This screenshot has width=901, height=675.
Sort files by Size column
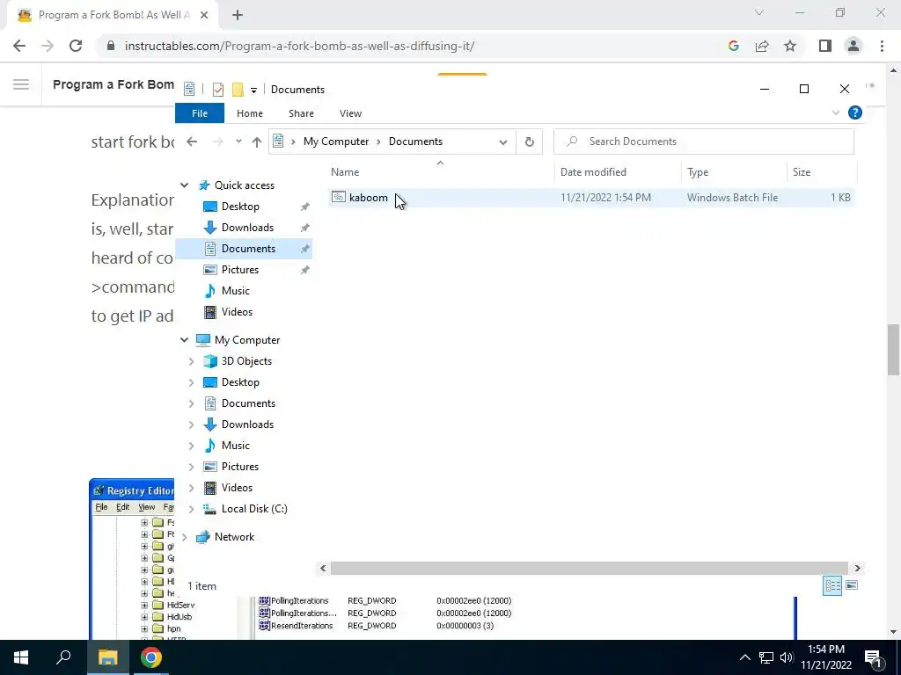pyautogui.click(x=801, y=171)
